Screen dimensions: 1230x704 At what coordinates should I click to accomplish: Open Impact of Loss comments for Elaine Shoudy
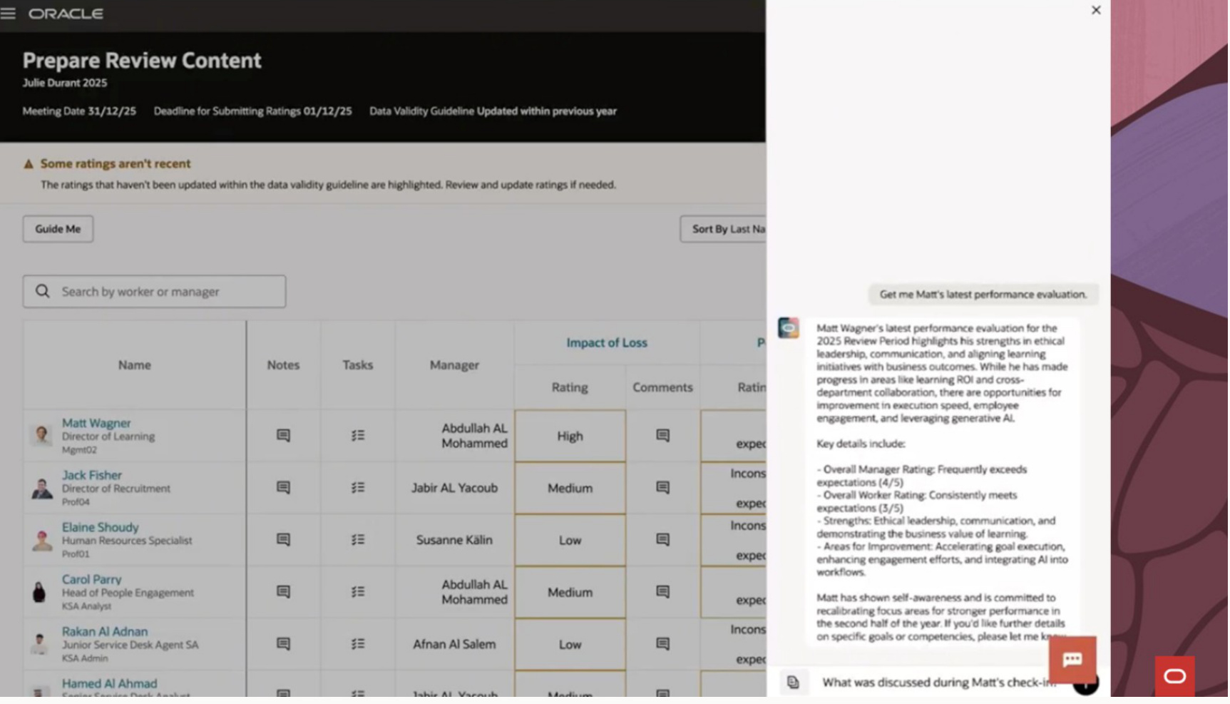point(662,540)
